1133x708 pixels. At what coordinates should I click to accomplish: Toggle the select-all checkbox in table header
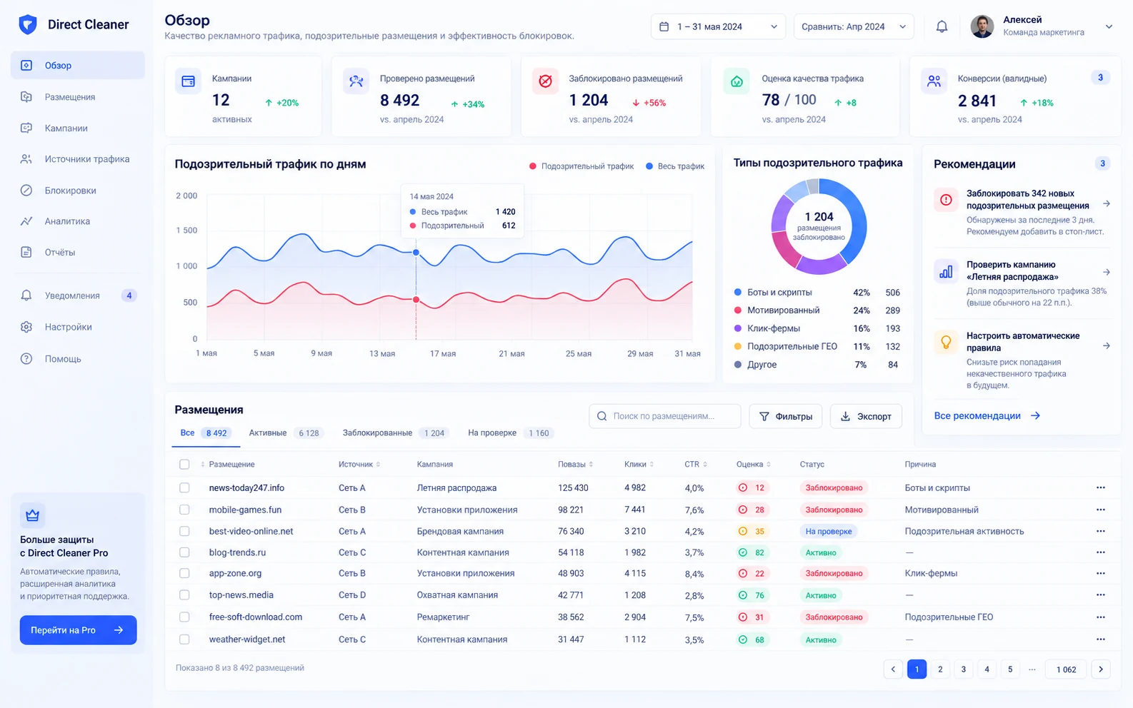click(184, 465)
